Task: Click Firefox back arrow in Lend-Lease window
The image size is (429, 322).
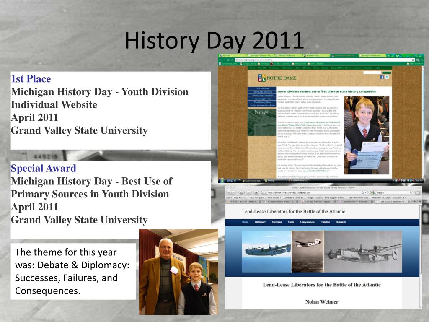Action: coord(229,192)
